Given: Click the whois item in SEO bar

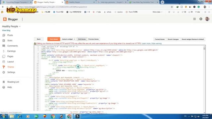Looking at the screenshot, I should [108, 12].
